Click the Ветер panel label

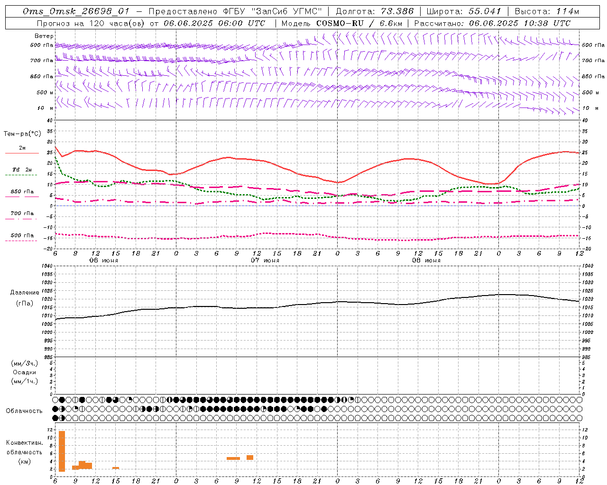tap(44, 36)
